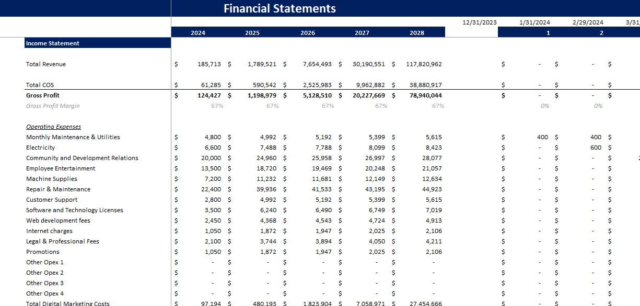Select the Operating Expenses heading

pyautogui.click(x=54, y=126)
